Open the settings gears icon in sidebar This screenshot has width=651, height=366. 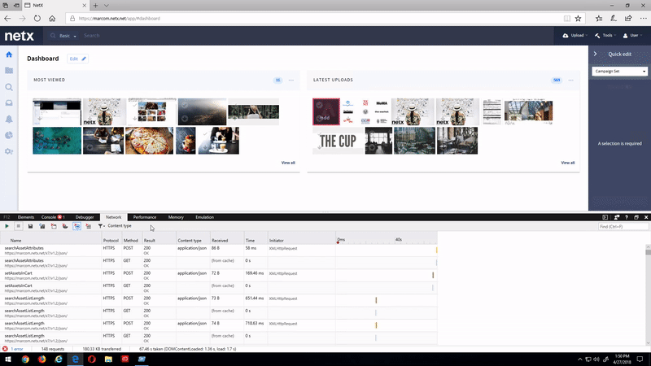pos(9,152)
